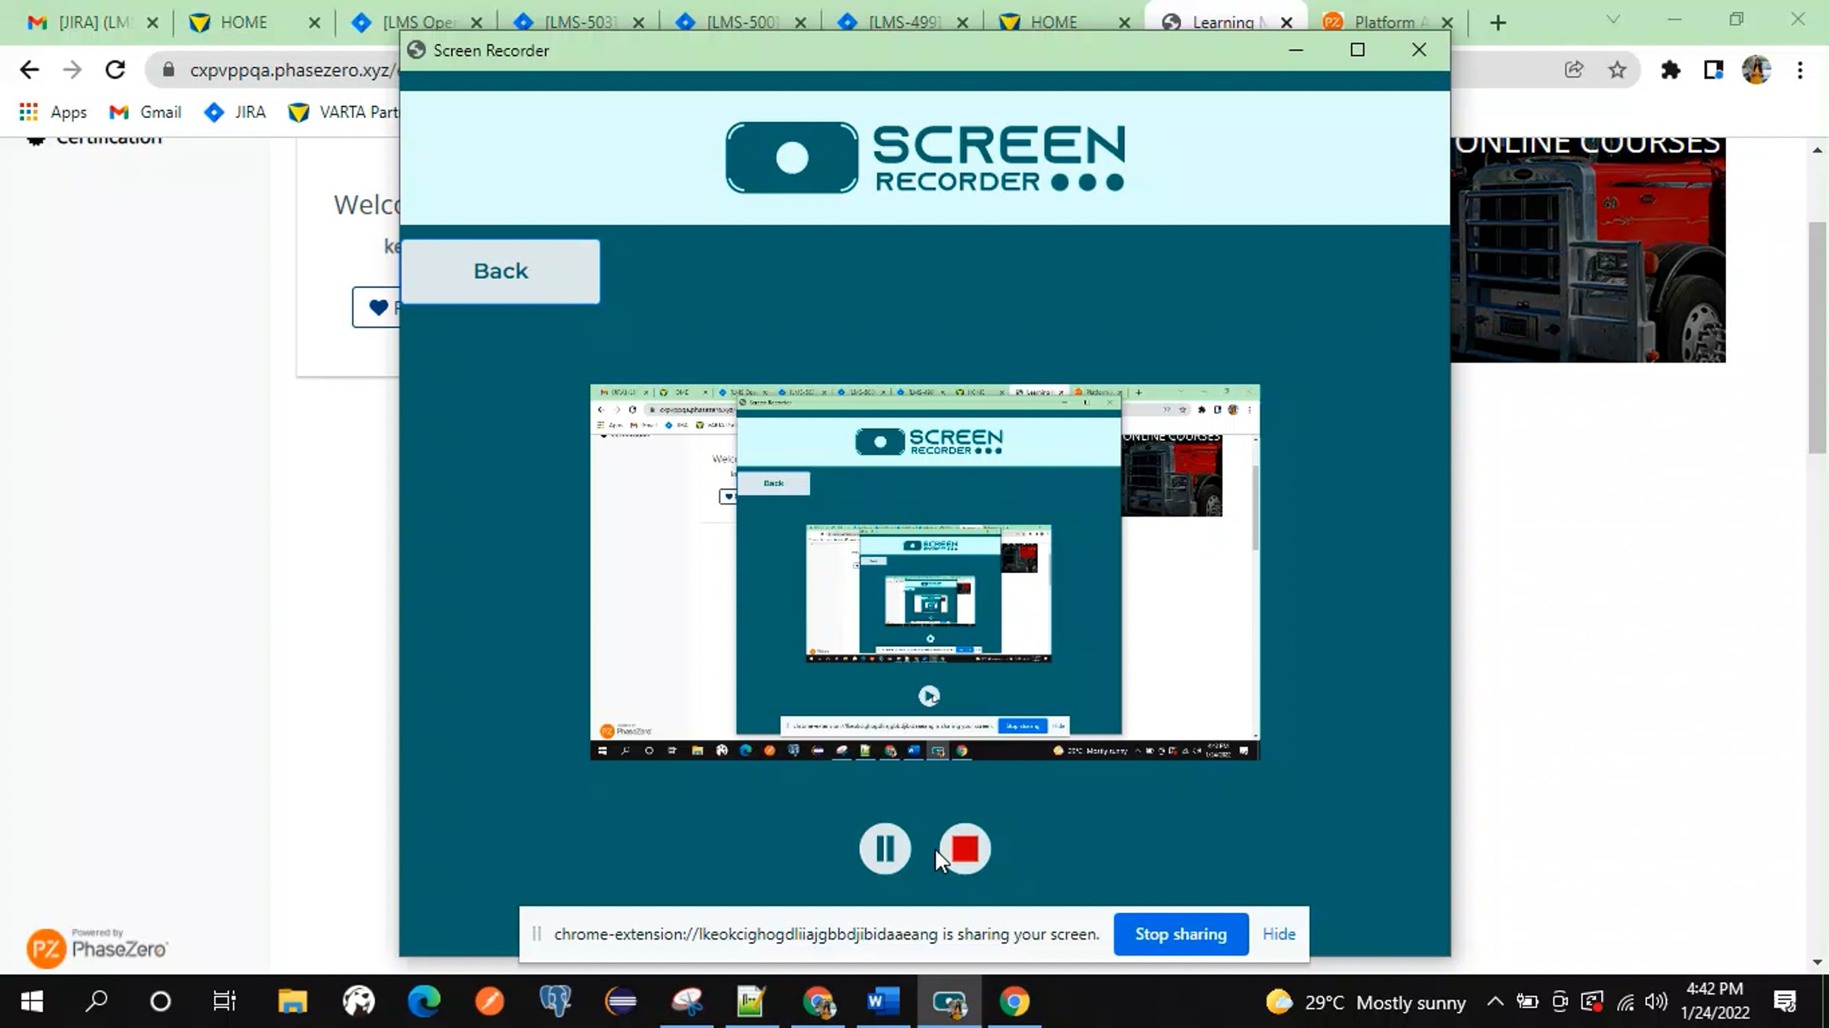
Task: Click the Back button
Action: click(501, 271)
